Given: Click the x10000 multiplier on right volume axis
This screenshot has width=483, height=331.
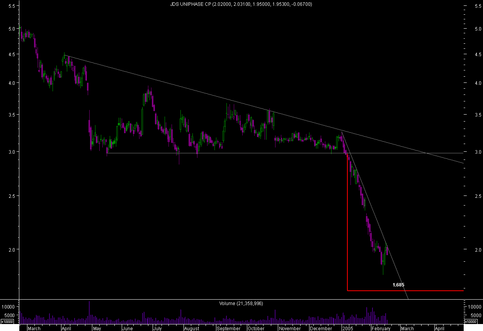Looking at the screenshot, I should pyautogui.click(x=470, y=321).
